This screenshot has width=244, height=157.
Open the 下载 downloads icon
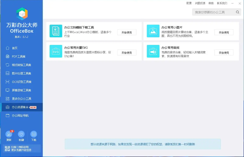34,134
